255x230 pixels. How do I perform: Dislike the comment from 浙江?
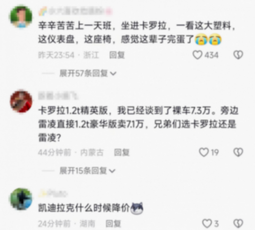point(238,55)
